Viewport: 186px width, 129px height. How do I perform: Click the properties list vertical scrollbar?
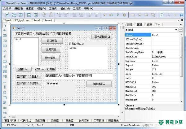[181, 57]
